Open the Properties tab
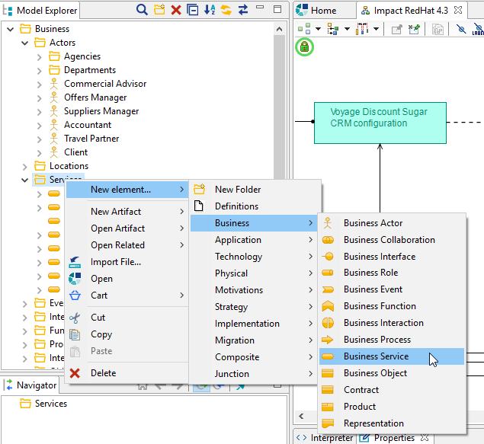Screen dimensions: 484x444 point(393,438)
